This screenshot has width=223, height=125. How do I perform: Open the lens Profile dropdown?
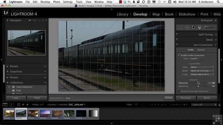click(202, 74)
